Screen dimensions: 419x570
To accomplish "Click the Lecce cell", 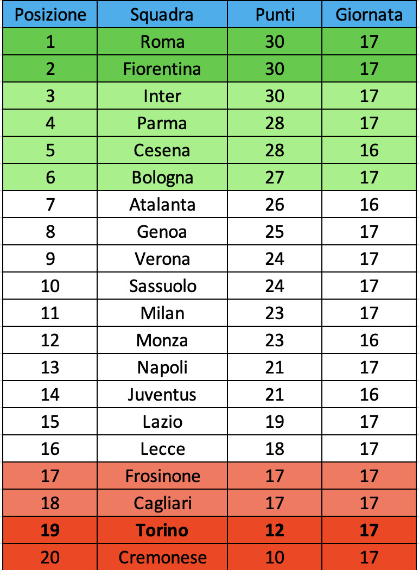I will (162, 449).
